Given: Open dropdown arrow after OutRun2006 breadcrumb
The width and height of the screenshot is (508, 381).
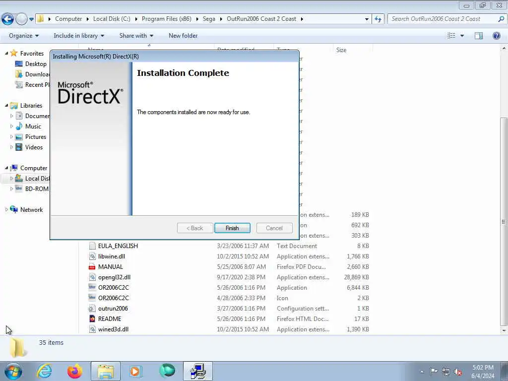Looking at the screenshot, I should 302,19.
